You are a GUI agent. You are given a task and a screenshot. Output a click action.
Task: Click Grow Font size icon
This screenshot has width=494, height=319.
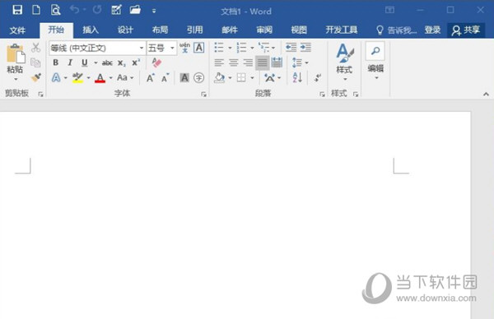(151, 78)
